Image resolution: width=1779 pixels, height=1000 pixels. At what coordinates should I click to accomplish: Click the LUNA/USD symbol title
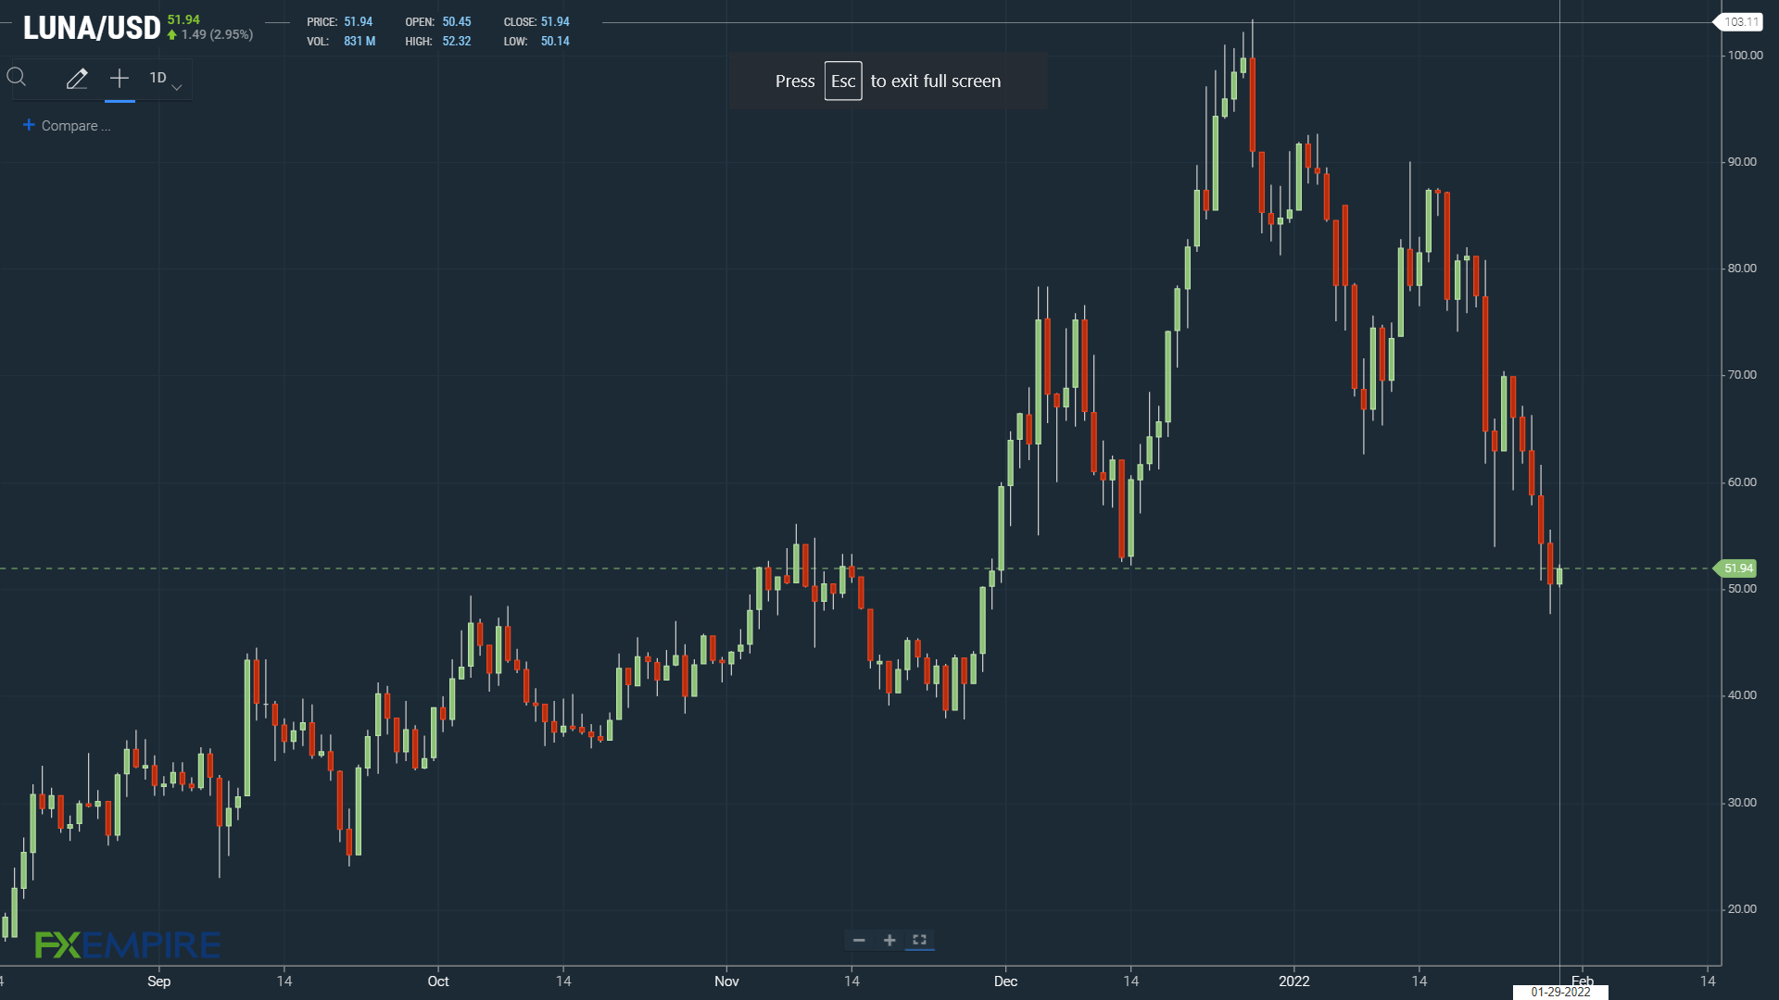point(92,29)
